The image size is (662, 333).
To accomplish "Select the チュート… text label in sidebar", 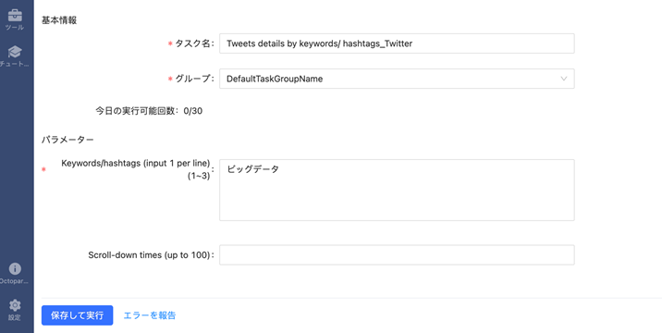I will (15, 64).
